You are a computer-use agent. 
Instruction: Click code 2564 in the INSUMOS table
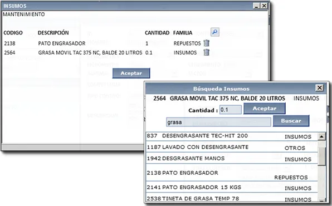point(9,52)
